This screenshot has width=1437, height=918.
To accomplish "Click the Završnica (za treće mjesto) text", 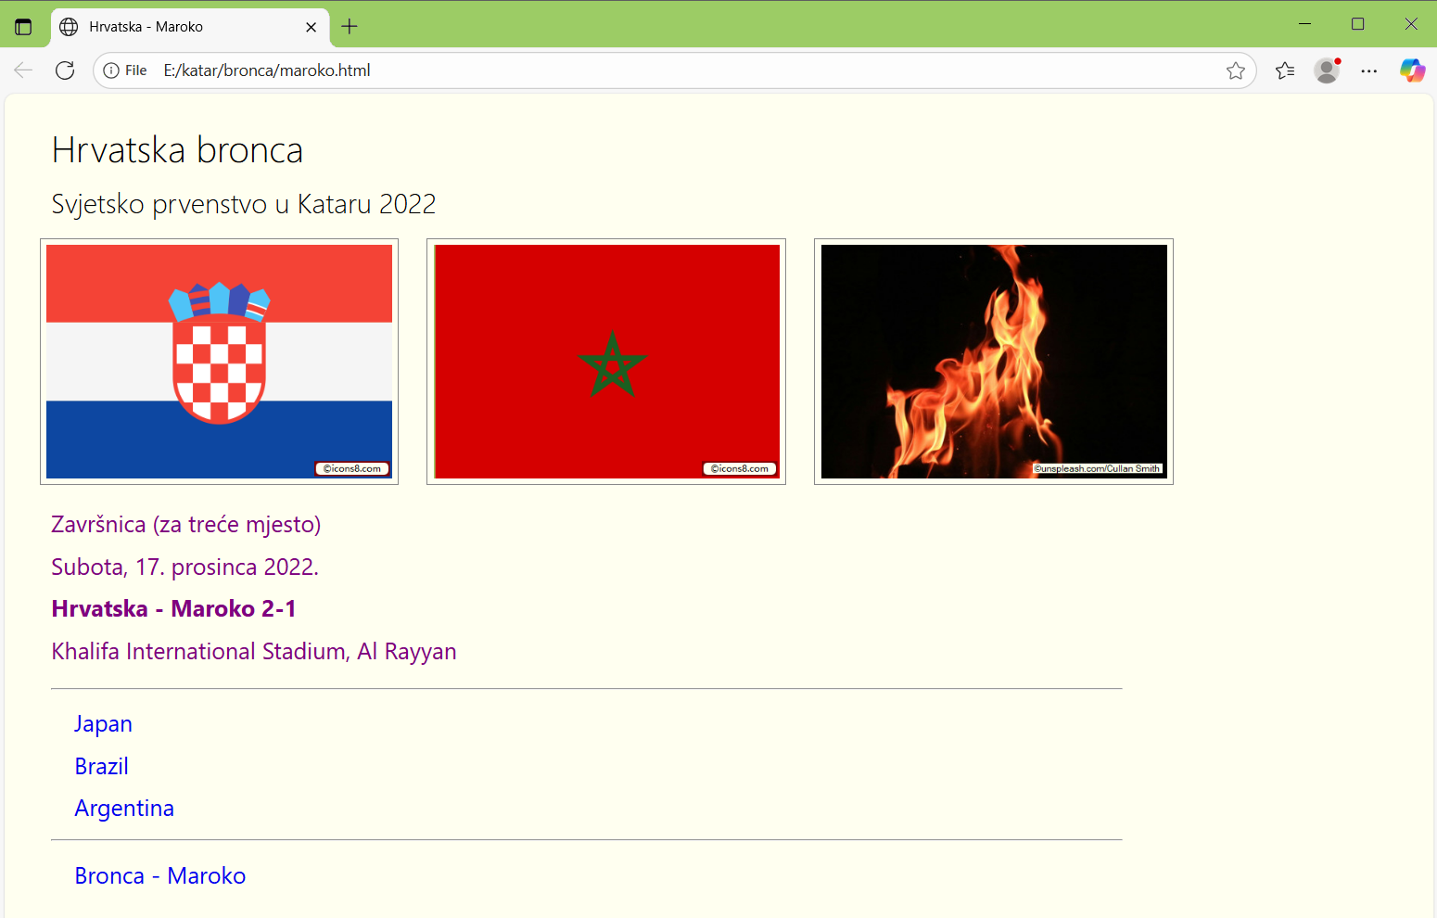I will 186,525.
